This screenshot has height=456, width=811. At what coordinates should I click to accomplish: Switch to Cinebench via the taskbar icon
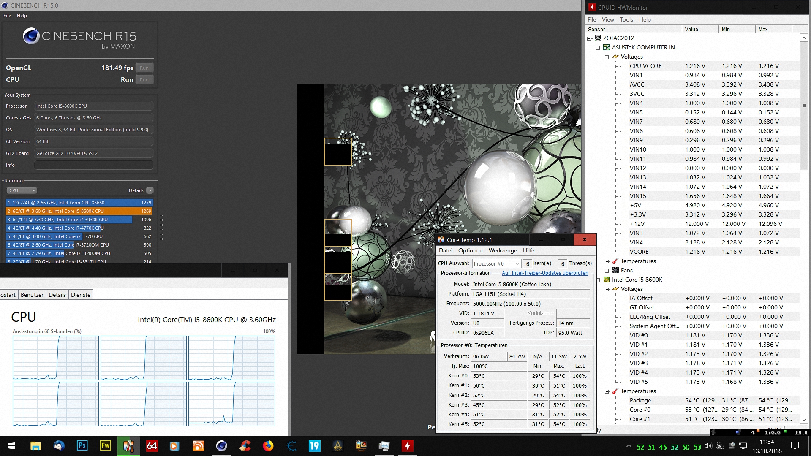click(x=221, y=446)
